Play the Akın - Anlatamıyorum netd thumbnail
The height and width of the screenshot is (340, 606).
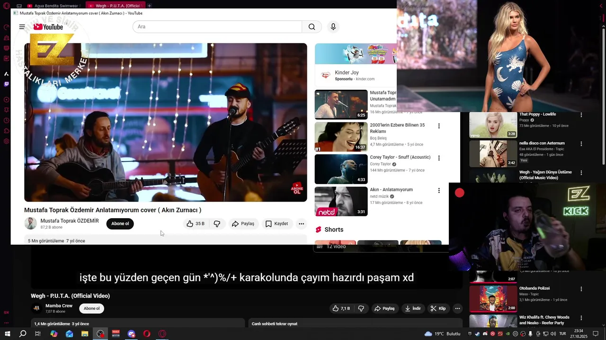pos(341,202)
